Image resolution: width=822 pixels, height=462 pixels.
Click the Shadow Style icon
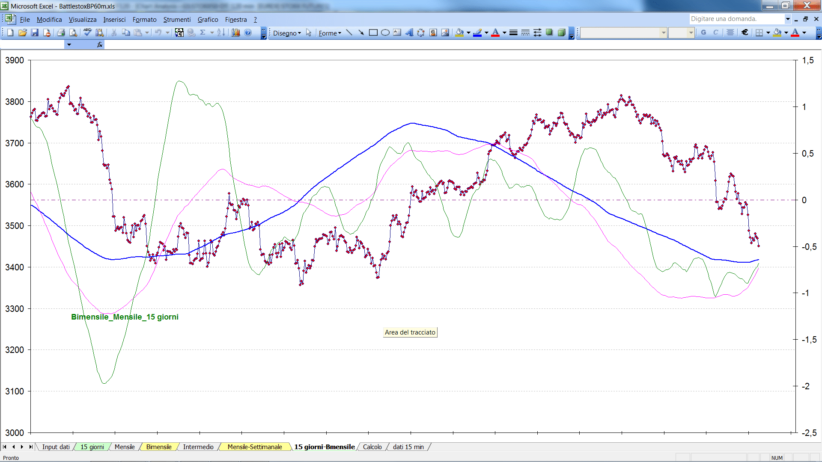click(x=549, y=33)
